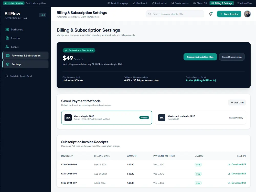Click Change Subscription Plan button

tap(200, 57)
